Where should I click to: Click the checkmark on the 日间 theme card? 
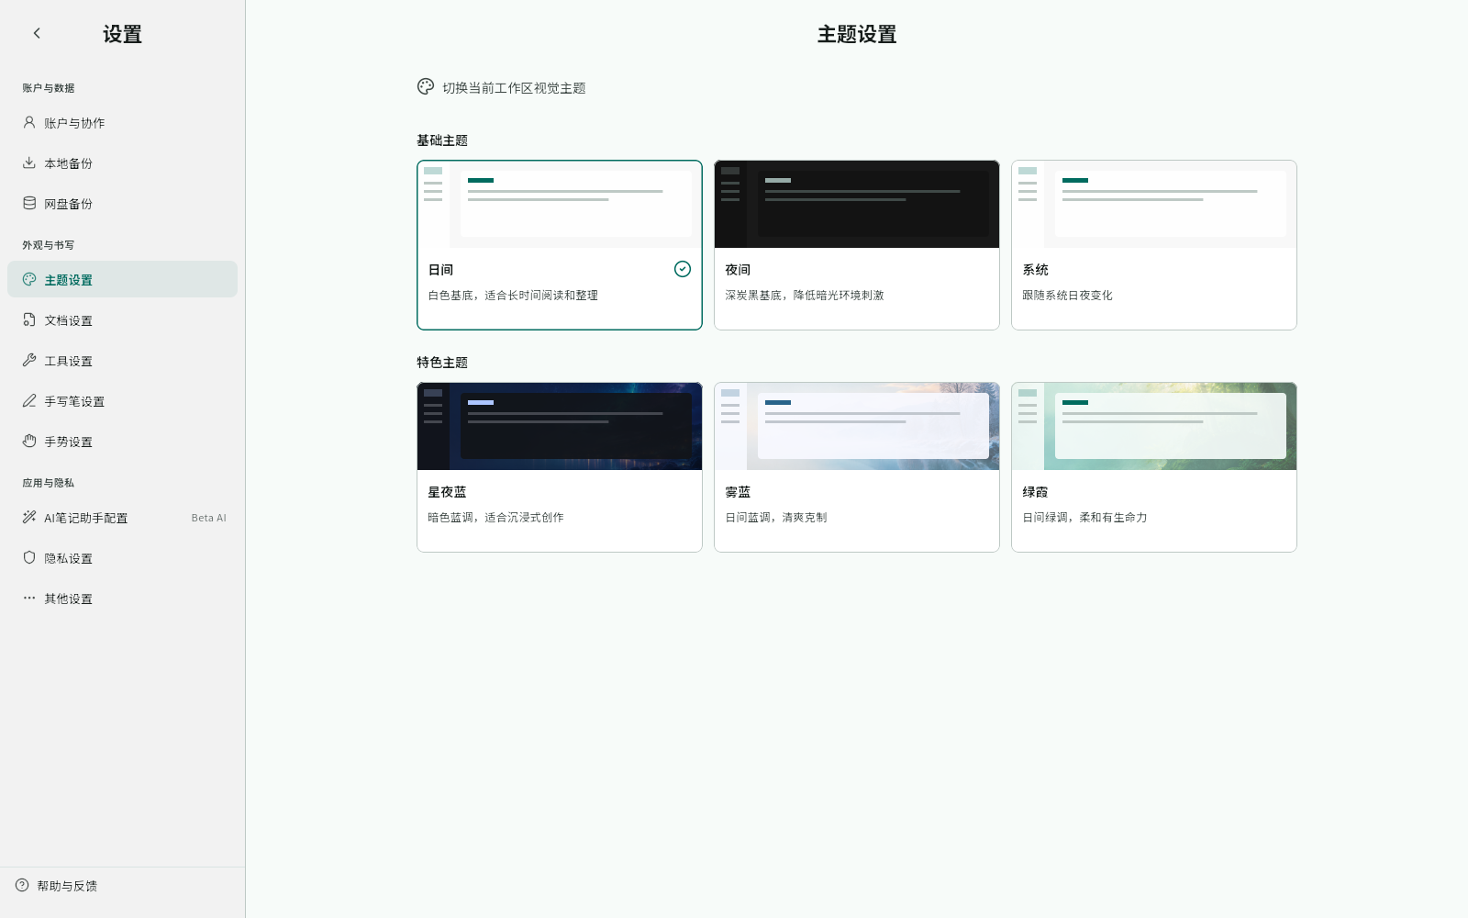[x=683, y=269]
